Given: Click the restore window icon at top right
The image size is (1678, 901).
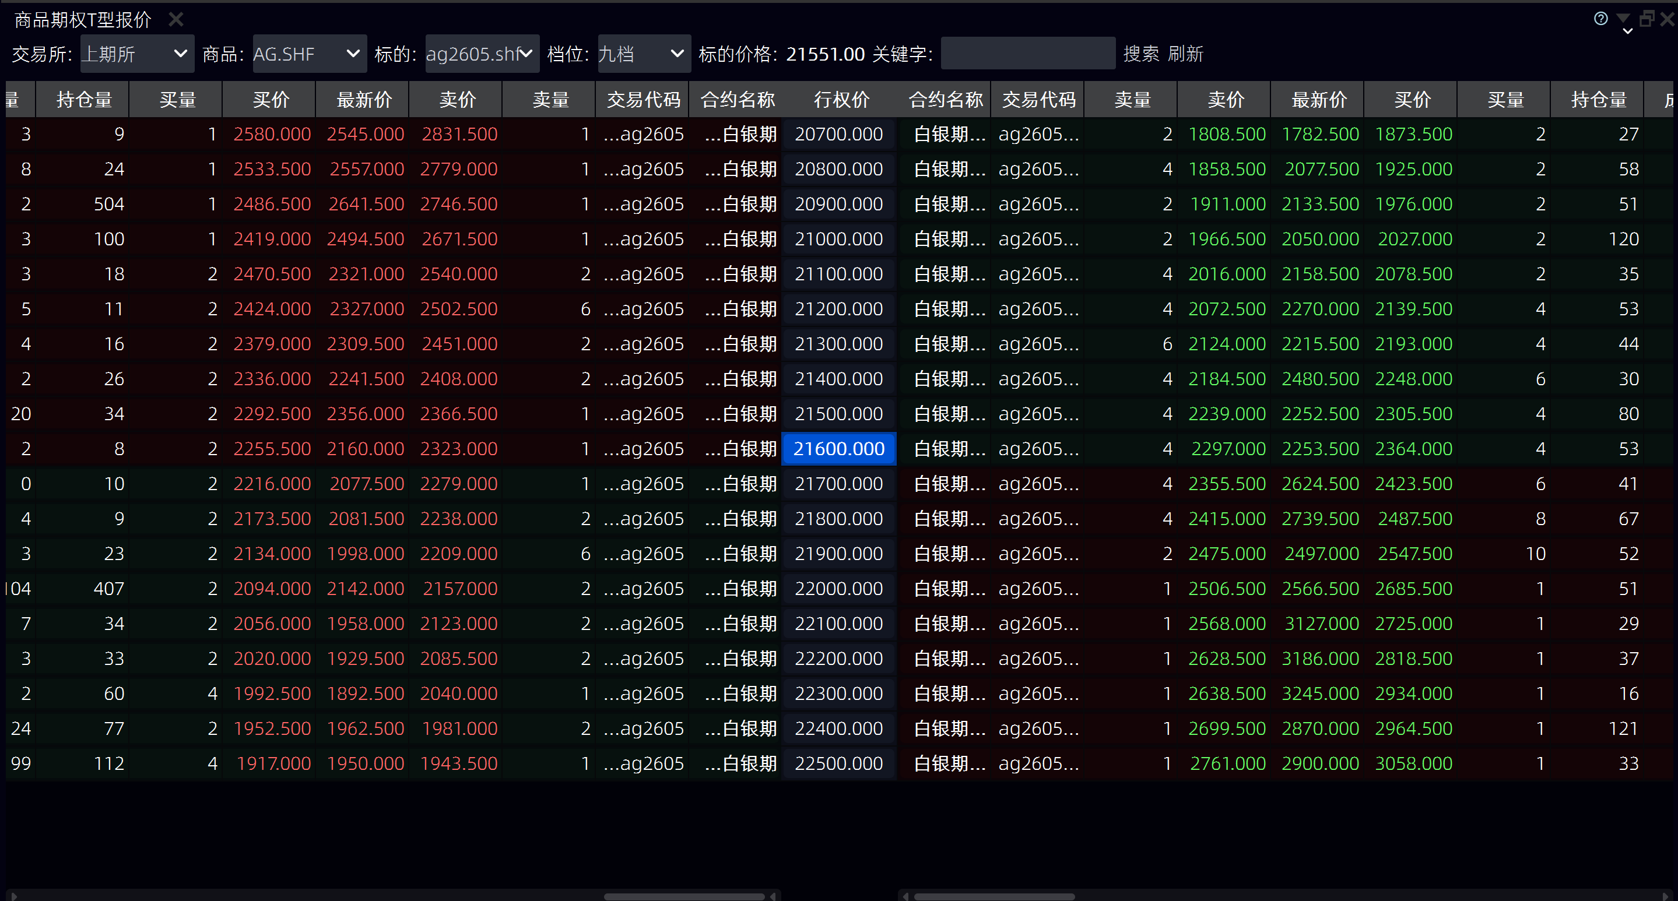Looking at the screenshot, I should 1646,18.
